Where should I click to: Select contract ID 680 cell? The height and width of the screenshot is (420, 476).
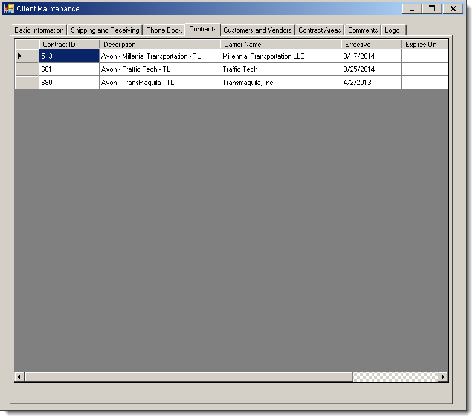point(69,83)
